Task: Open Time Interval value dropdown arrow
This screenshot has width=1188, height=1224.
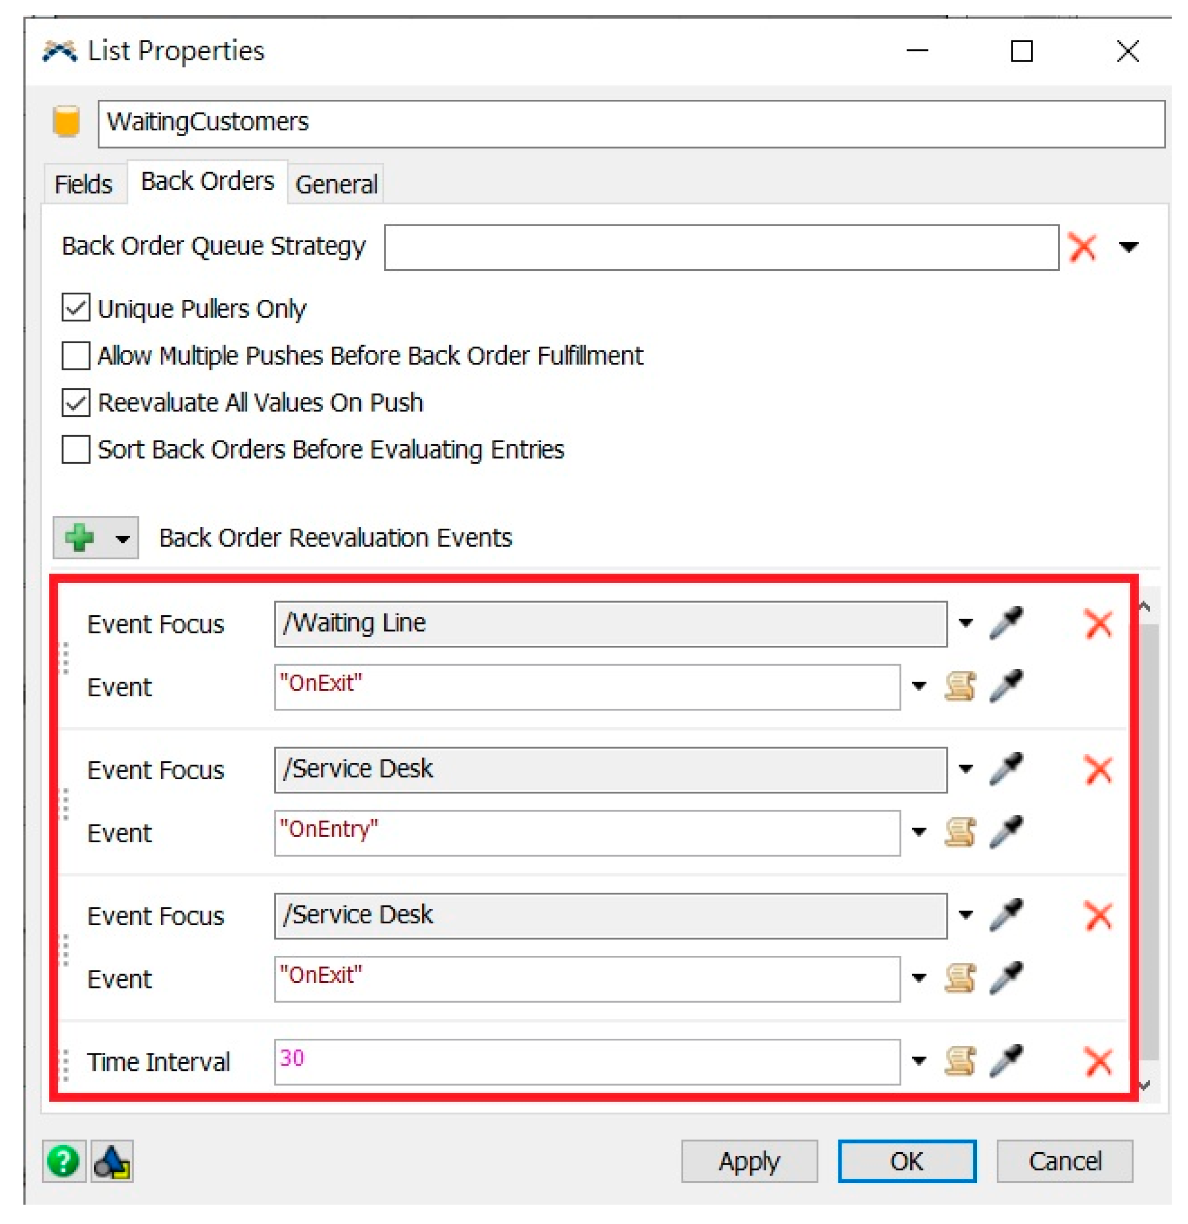Action: (918, 1061)
